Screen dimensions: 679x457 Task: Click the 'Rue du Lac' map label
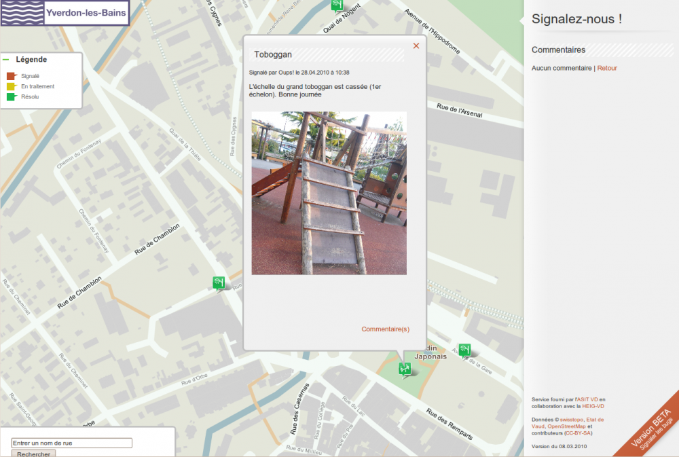tap(353, 406)
